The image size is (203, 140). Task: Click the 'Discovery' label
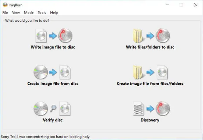tap(150, 120)
